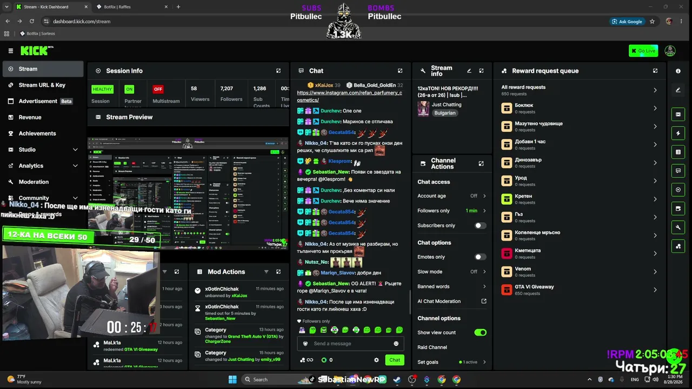Open the Венom reward row labeled Venom
This screenshot has width=692, height=389.
tap(580, 271)
